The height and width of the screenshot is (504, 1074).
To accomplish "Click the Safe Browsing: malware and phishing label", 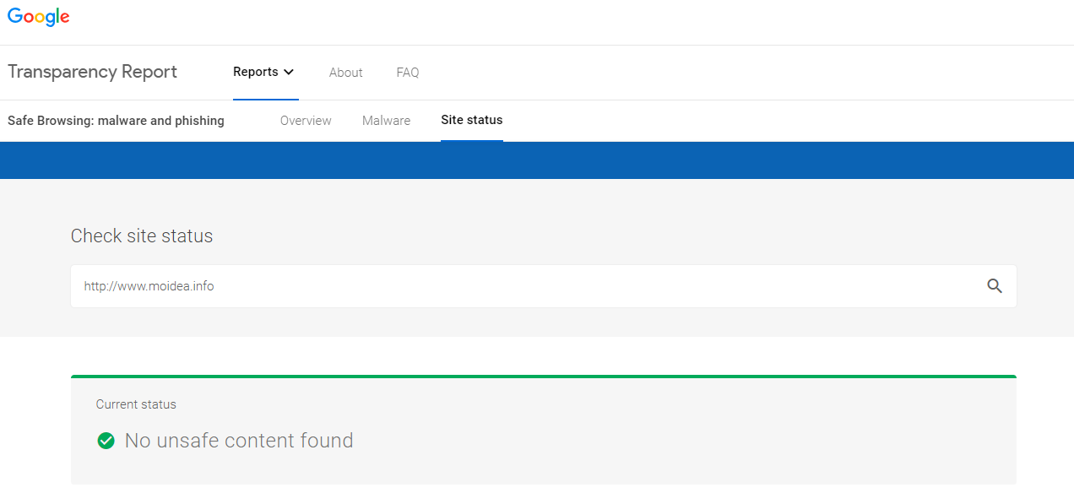I will pyautogui.click(x=116, y=121).
